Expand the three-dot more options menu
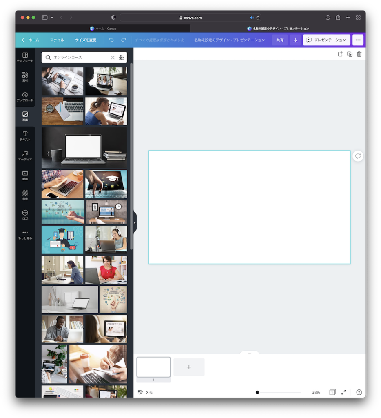The height and width of the screenshot is (418, 381). [x=358, y=40]
